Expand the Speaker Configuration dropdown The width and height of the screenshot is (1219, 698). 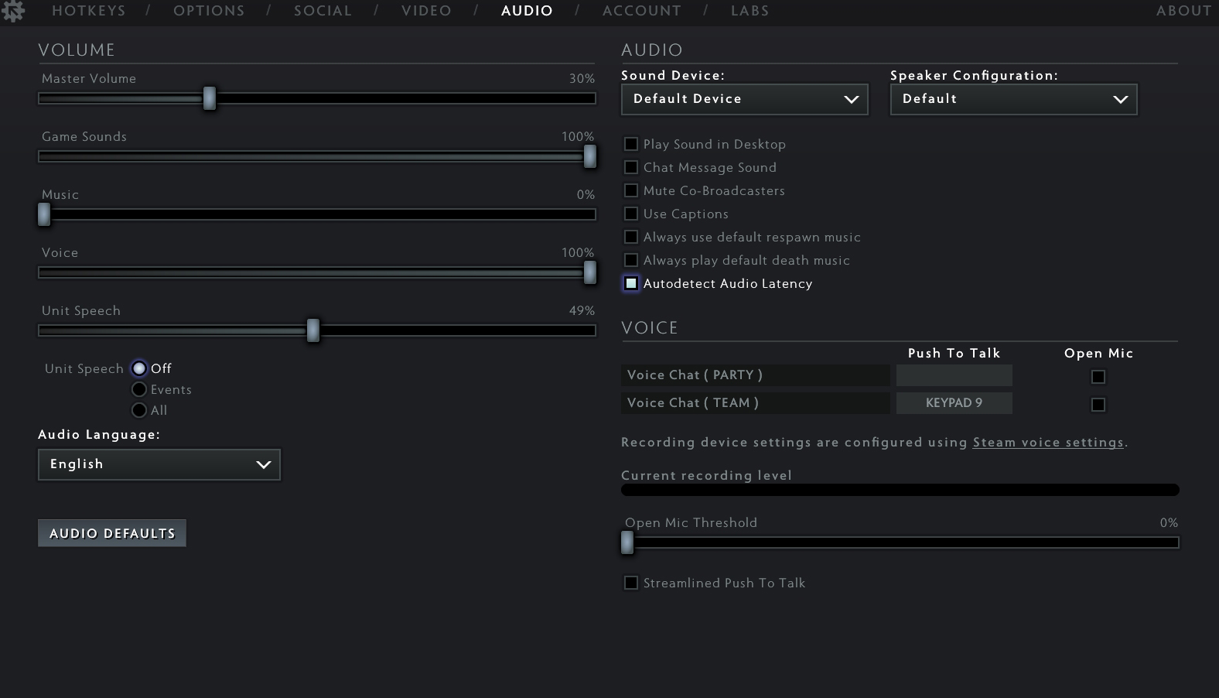(1013, 99)
